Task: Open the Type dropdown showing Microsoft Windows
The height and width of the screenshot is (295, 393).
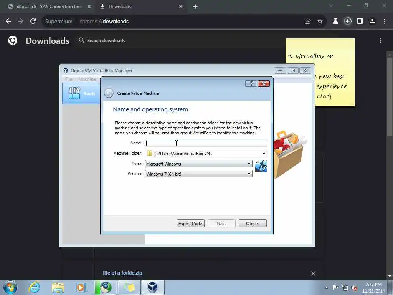Action: coord(198,164)
